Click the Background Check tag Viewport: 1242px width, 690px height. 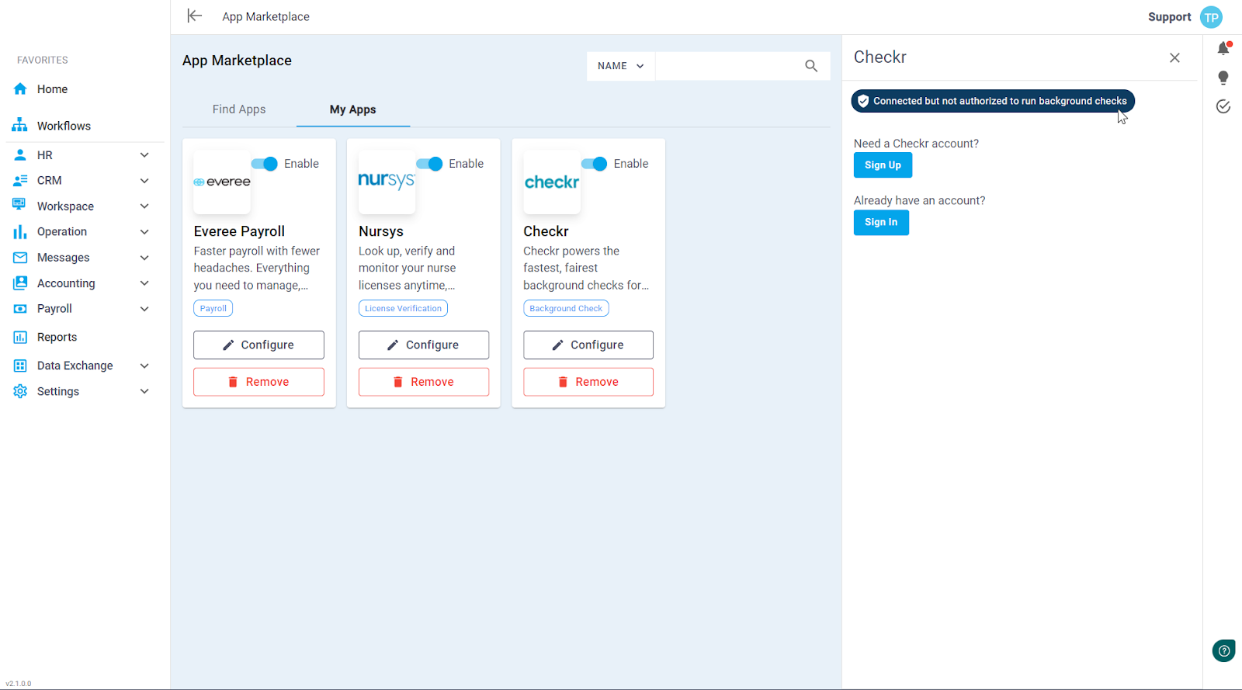(x=566, y=308)
